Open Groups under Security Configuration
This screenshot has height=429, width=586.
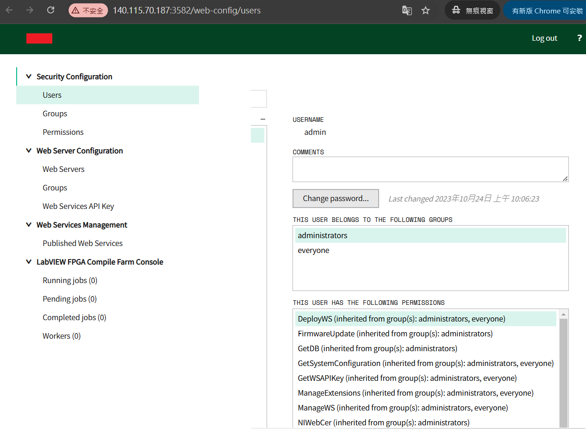click(55, 114)
